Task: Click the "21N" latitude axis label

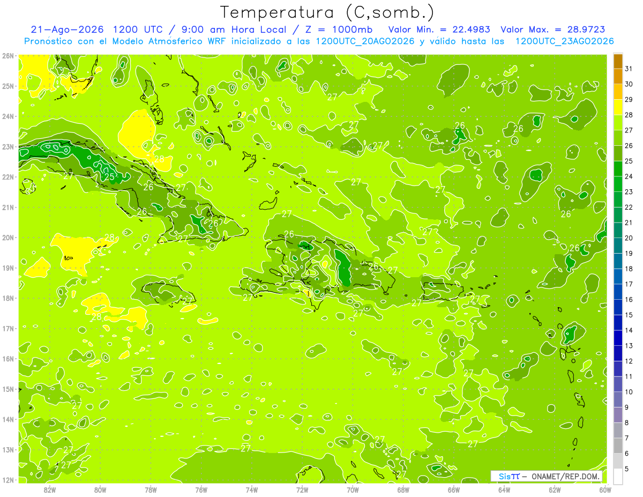Action: coord(8,207)
